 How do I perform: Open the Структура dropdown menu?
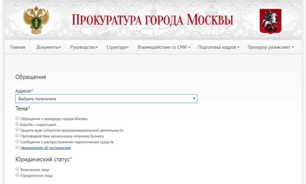[x=118, y=47]
